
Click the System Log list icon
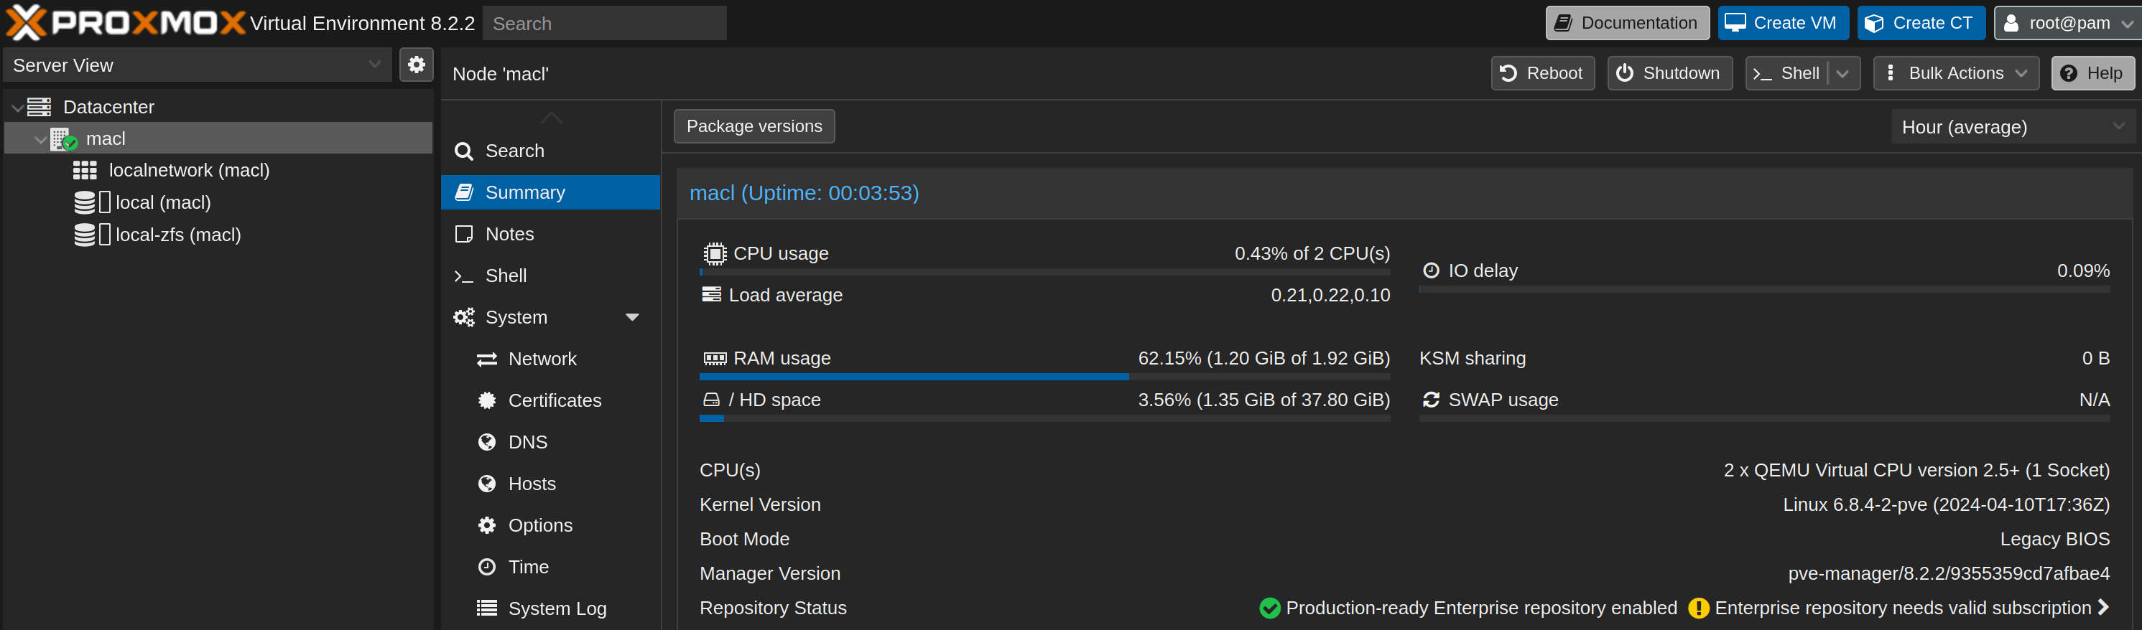pyautogui.click(x=486, y=608)
